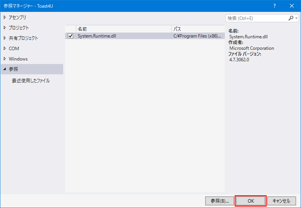Expand the Windows node arrow
Image resolution: width=301 pixels, height=208 pixels.
point(5,59)
